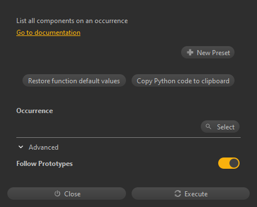Click the Occurrence parameter heading
Screen dimensions: 257x207
(x=34, y=111)
